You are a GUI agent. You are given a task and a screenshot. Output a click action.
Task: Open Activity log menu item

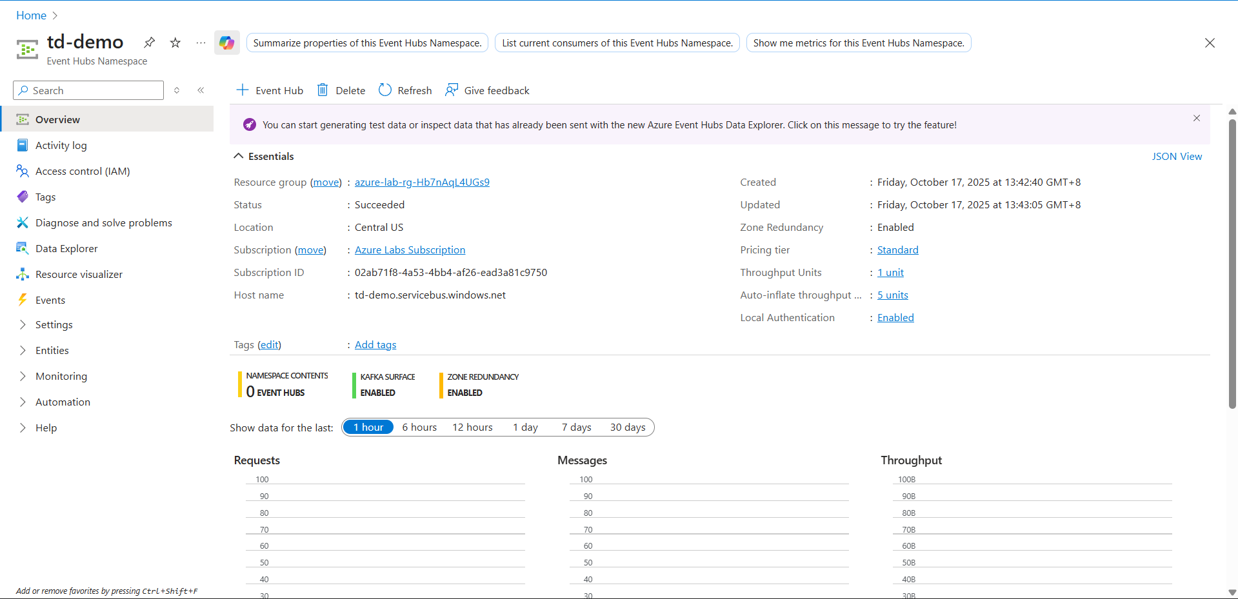click(61, 146)
